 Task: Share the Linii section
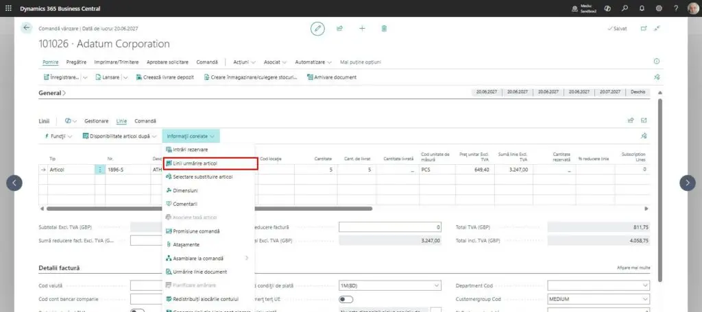click(x=631, y=120)
